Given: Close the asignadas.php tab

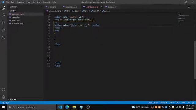Looking at the screenshot, I should tap(101, 7).
